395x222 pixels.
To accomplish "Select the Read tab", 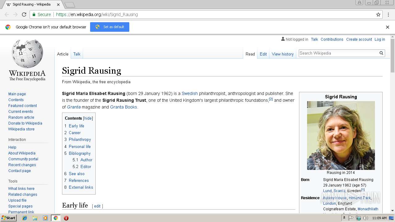I will click(x=250, y=54).
